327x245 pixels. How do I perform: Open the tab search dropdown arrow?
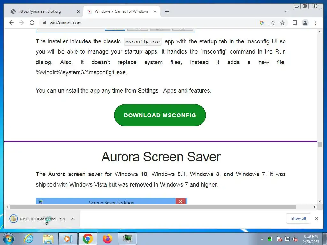(285, 11)
